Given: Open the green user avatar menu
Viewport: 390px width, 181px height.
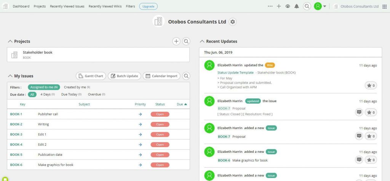Looking at the screenshot, I should [x=320, y=6].
